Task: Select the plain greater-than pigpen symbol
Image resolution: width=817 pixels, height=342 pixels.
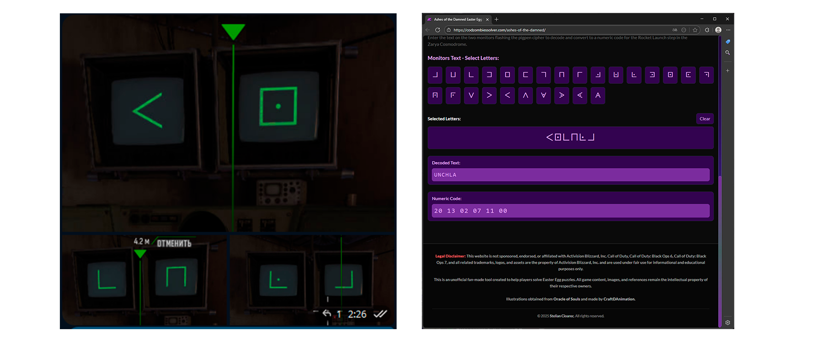Action: coord(489,95)
